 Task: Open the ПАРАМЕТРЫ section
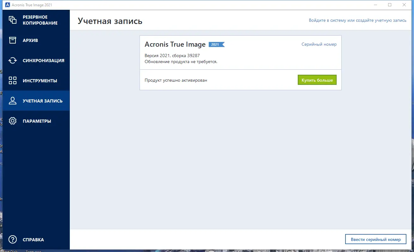pyautogui.click(x=36, y=121)
